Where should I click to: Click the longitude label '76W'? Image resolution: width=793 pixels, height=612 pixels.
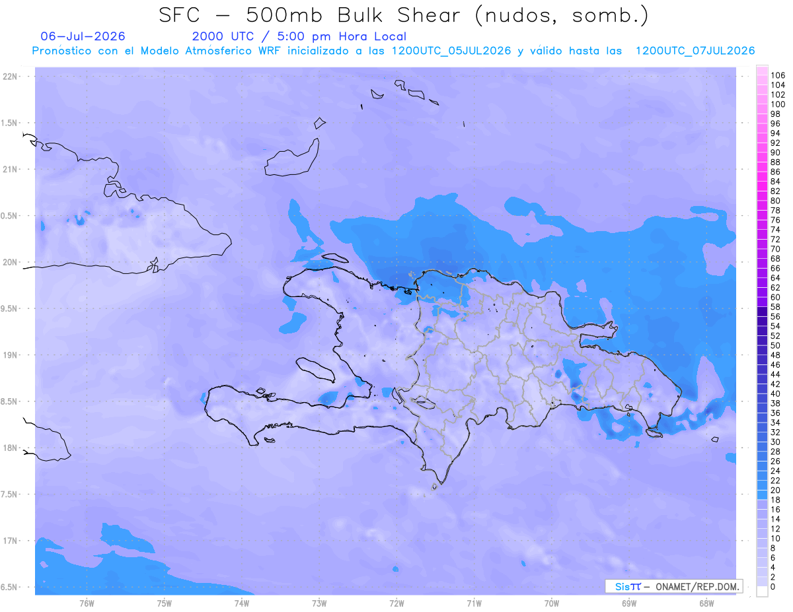[x=87, y=603]
